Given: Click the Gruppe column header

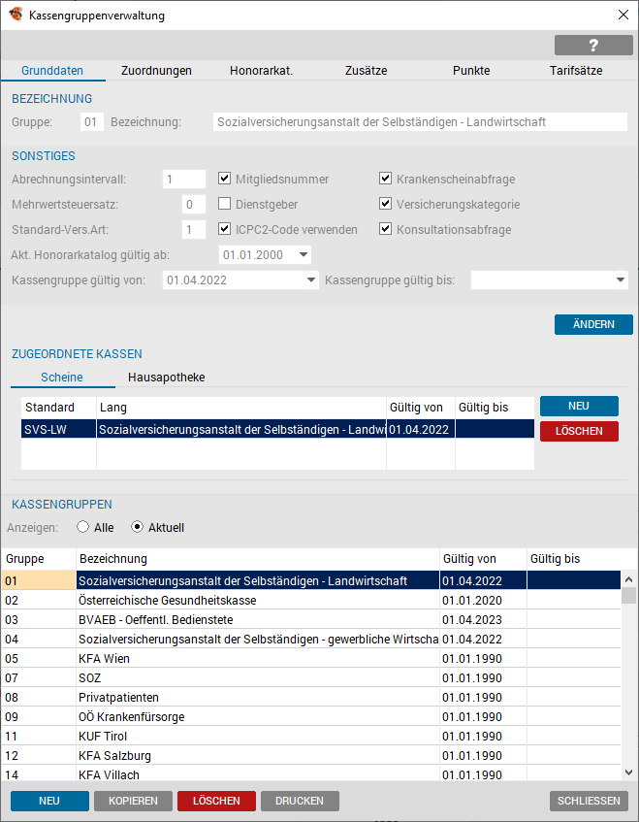Looking at the screenshot, I should 40,559.
